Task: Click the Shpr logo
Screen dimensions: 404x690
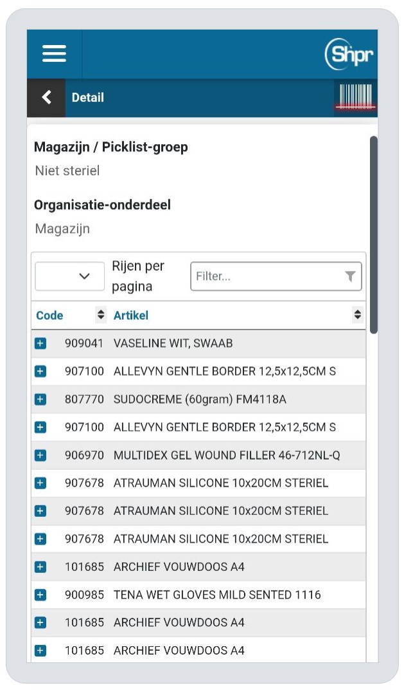Action: [x=348, y=54]
